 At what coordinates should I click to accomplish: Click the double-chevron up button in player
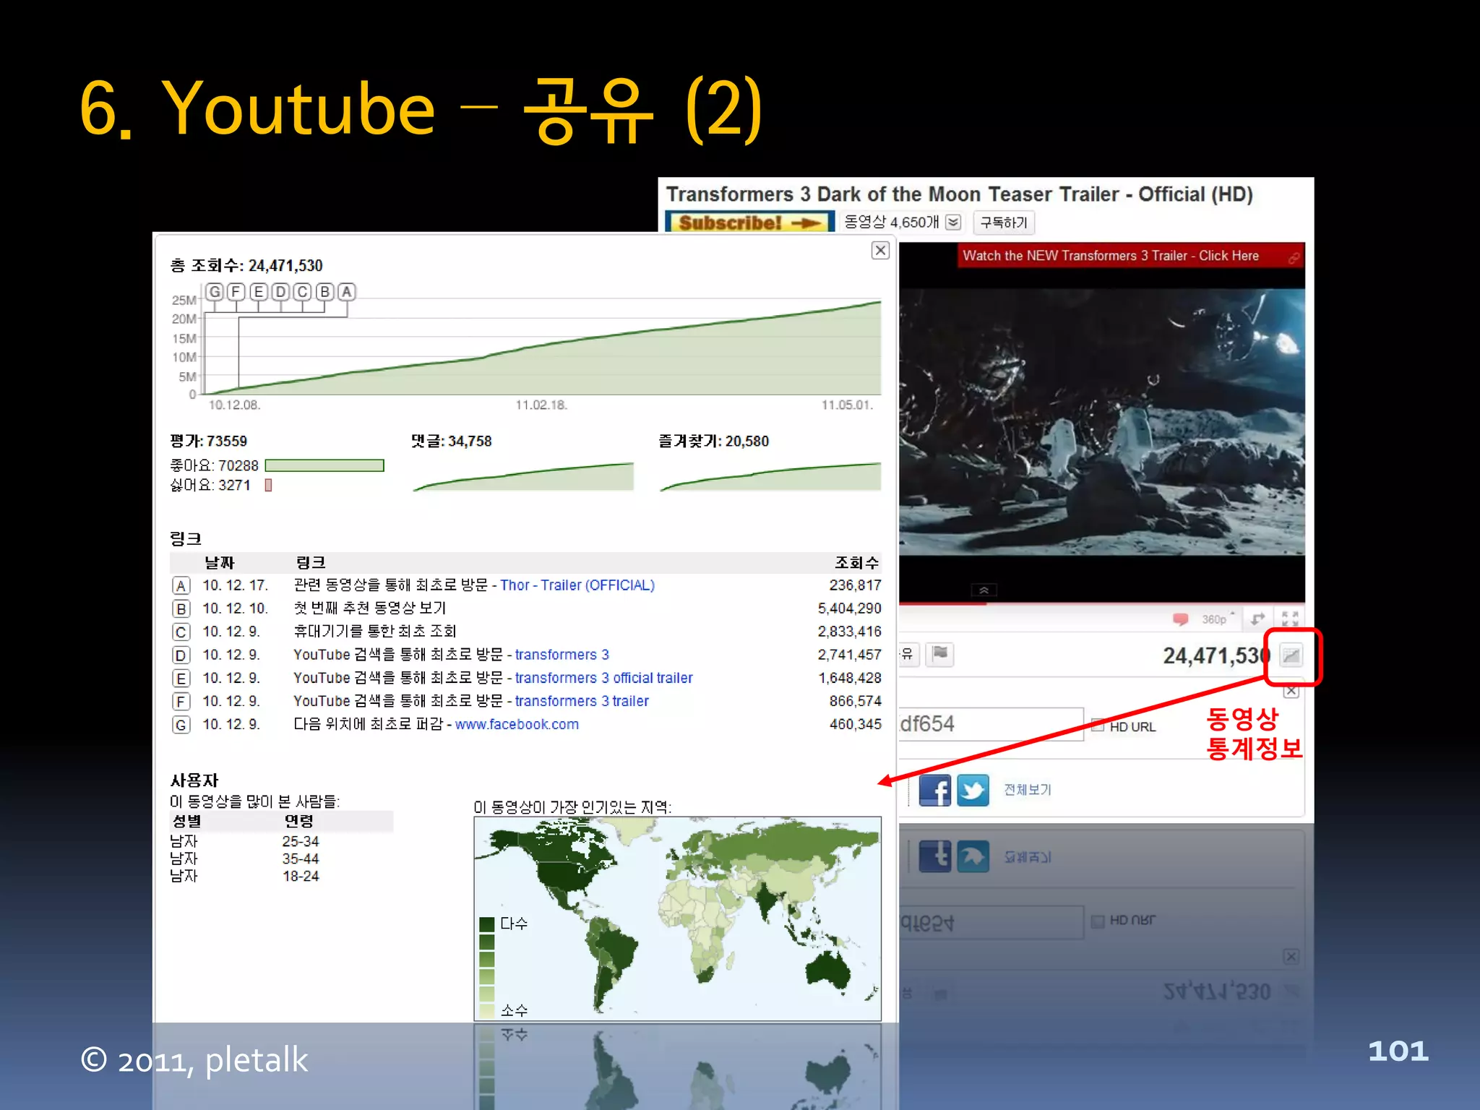(984, 590)
